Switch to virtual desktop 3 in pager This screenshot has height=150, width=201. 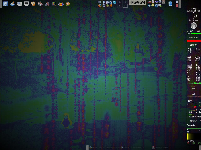point(120,6)
